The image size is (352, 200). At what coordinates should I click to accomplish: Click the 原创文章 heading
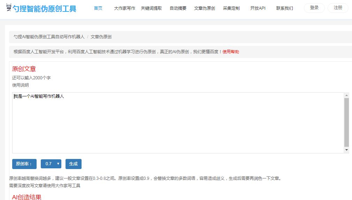click(x=24, y=69)
